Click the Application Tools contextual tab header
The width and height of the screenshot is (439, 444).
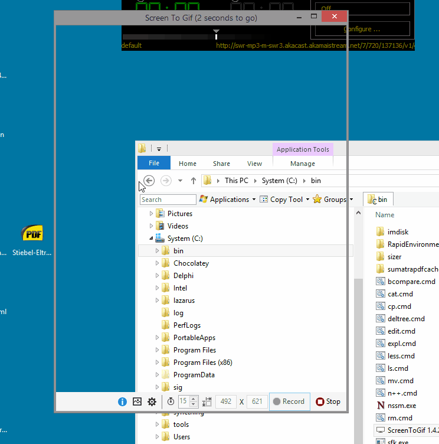[x=303, y=149]
